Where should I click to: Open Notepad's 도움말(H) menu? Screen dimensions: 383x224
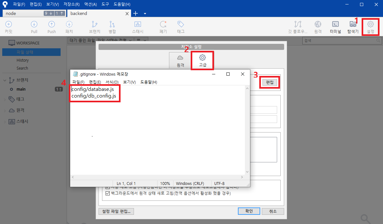149,82
